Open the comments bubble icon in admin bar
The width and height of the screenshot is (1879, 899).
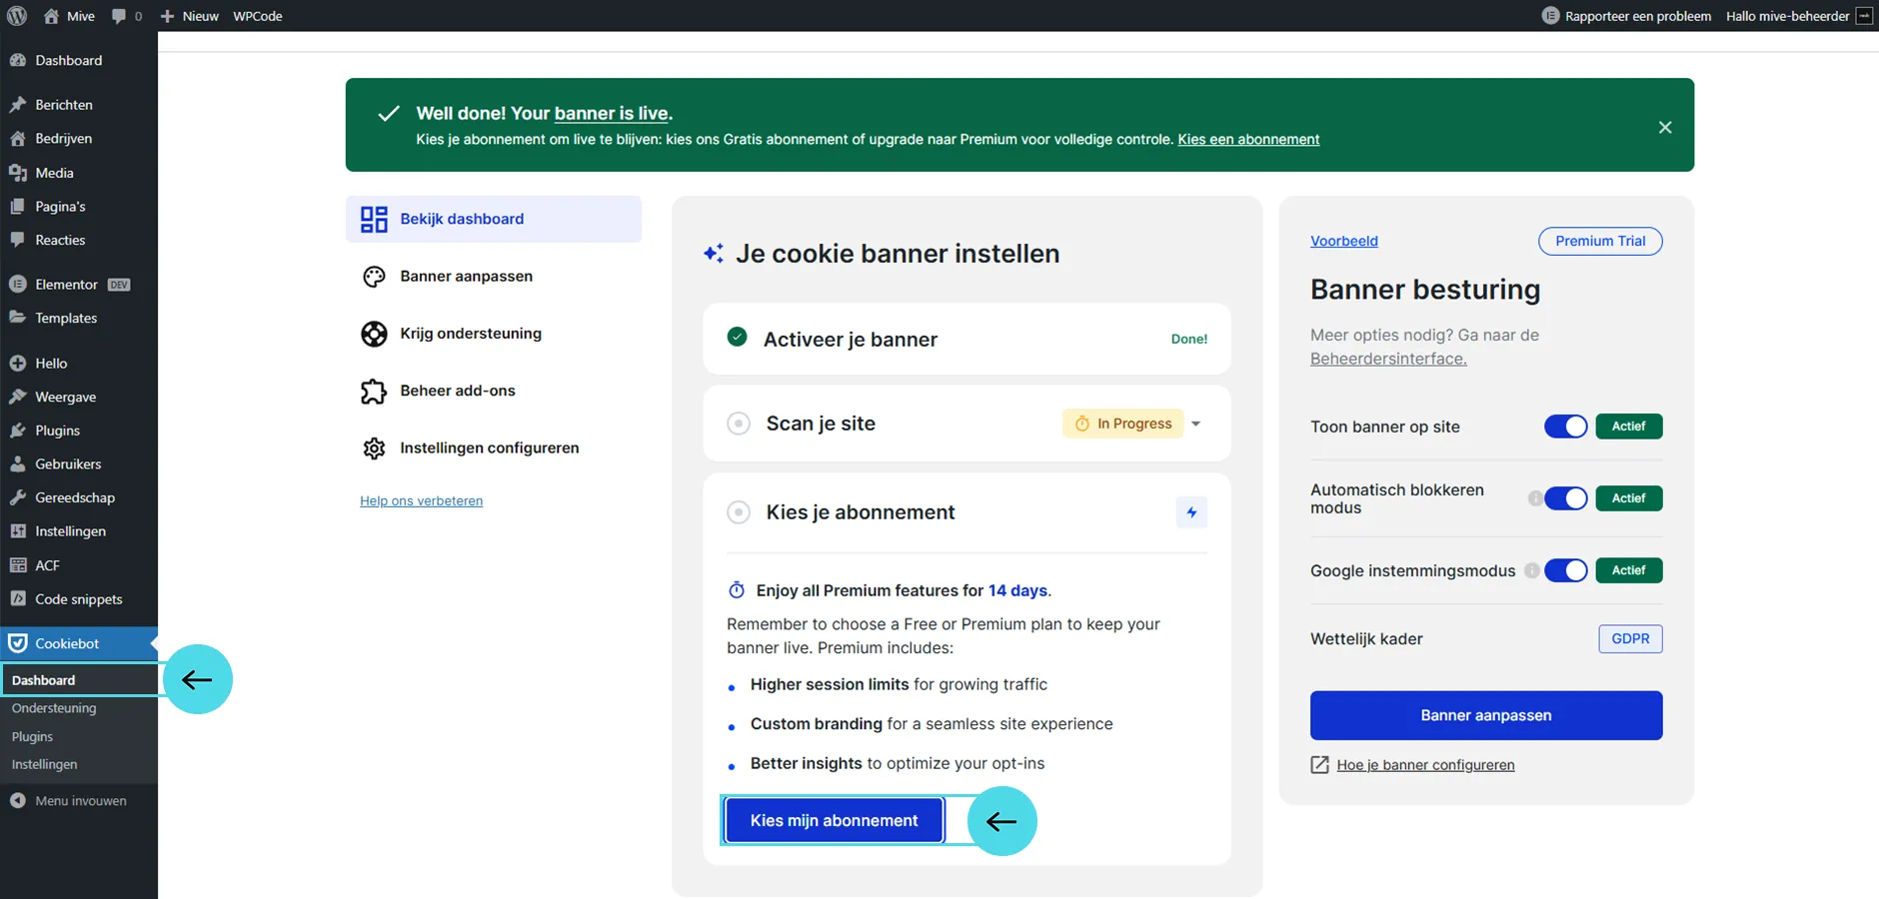click(120, 16)
